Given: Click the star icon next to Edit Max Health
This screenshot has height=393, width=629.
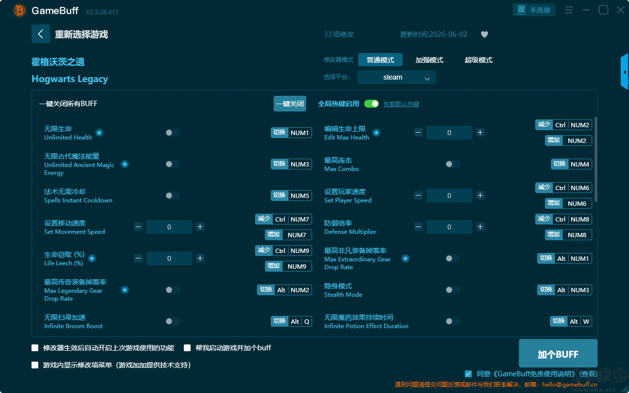Looking at the screenshot, I should [x=376, y=133].
